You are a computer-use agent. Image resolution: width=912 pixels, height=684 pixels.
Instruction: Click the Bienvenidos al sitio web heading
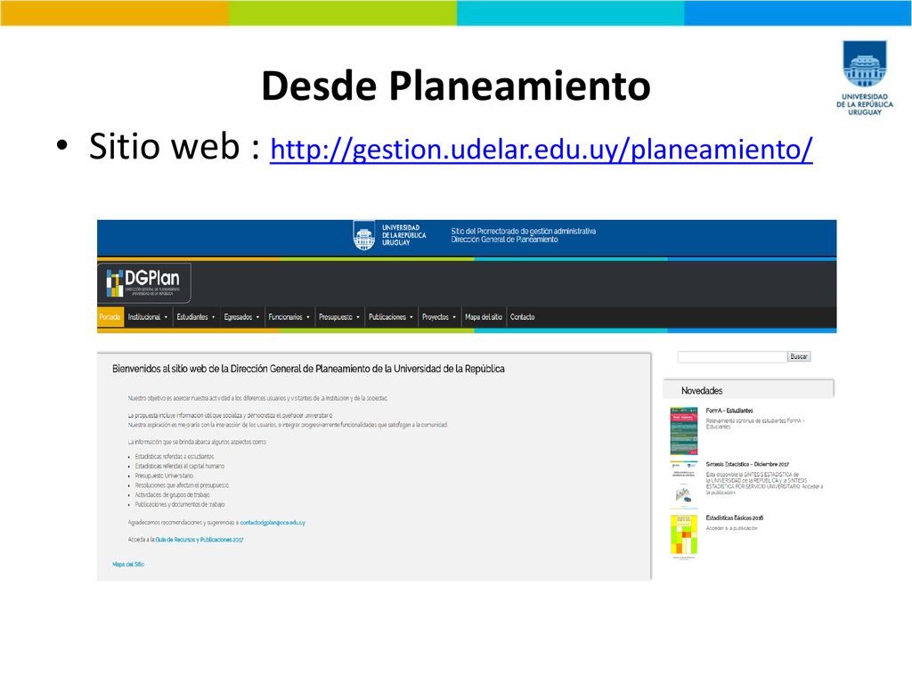[x=308, y=369]
